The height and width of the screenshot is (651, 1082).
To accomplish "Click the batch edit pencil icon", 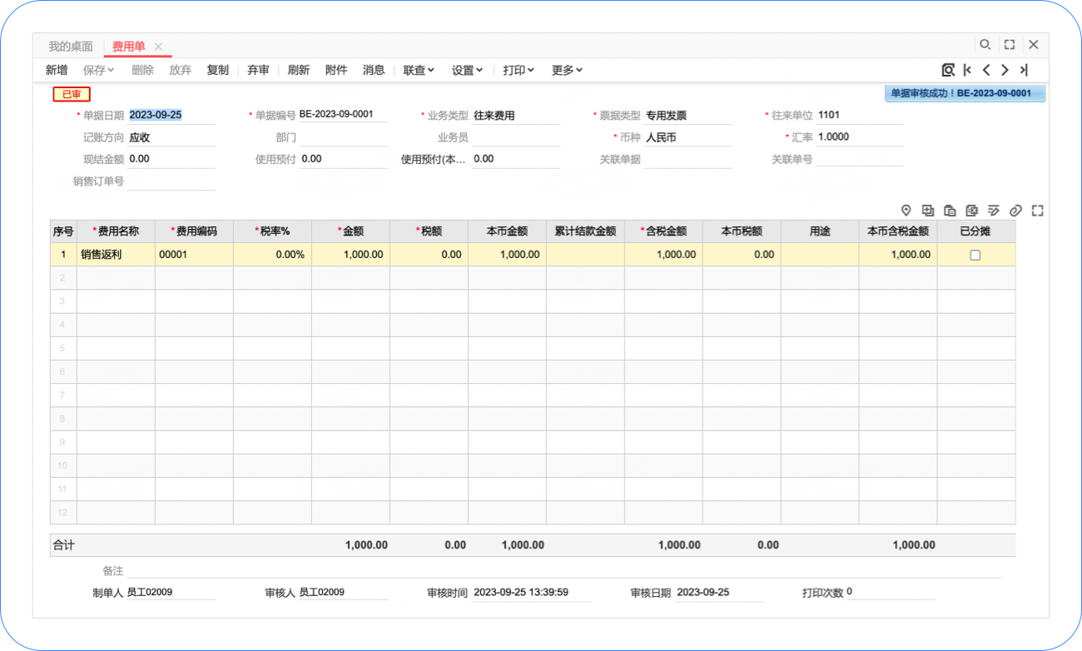I will coord(993,211).
